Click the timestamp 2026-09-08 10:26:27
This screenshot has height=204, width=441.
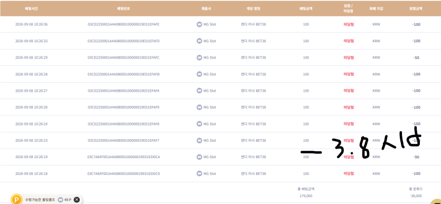click(x=31, y=91)
